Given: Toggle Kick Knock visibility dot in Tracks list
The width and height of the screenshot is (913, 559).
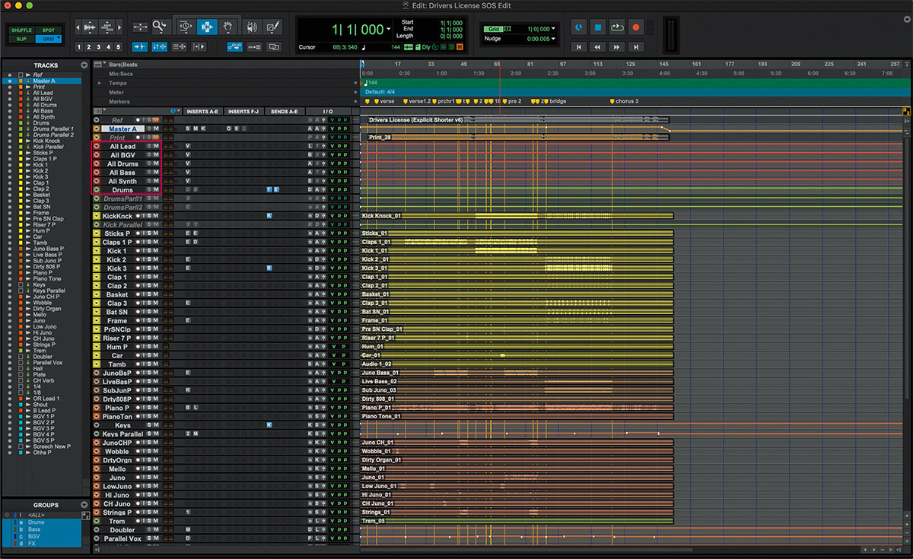Looking at the screenshot, I should pyautogui.click(x=10, y=141).
